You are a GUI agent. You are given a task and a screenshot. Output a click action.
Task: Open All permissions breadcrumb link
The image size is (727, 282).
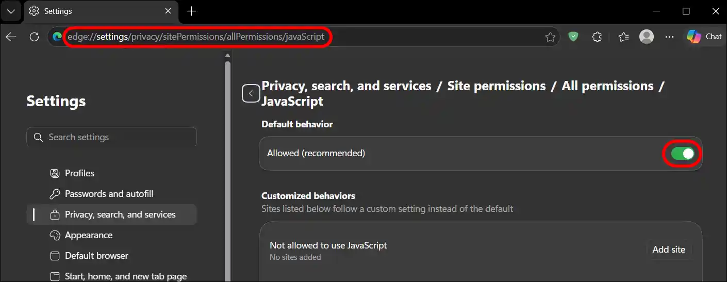click(x=607, y=86)
